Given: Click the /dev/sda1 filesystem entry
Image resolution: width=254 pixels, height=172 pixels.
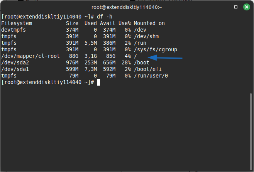Looking at the screenshot, I should pos(16,69).
